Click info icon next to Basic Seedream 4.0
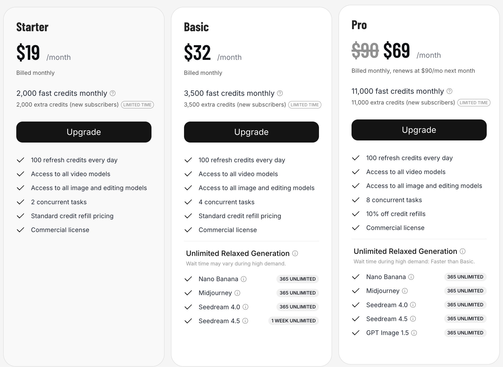Viewport: 503px width, 367px height. pyautogui.click(x=245, y=307)
